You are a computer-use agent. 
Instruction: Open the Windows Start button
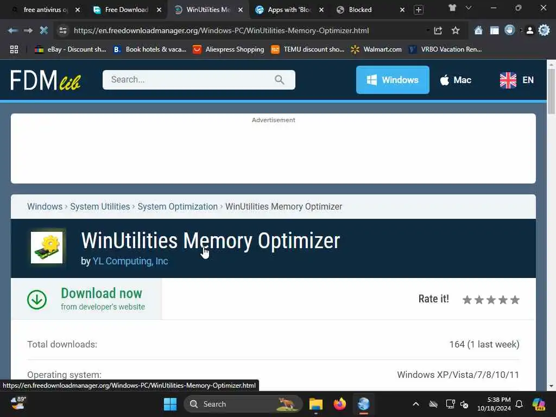click(170, 404)
